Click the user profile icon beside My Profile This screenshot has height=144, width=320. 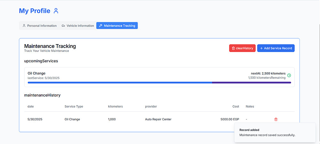coord(56,11)
